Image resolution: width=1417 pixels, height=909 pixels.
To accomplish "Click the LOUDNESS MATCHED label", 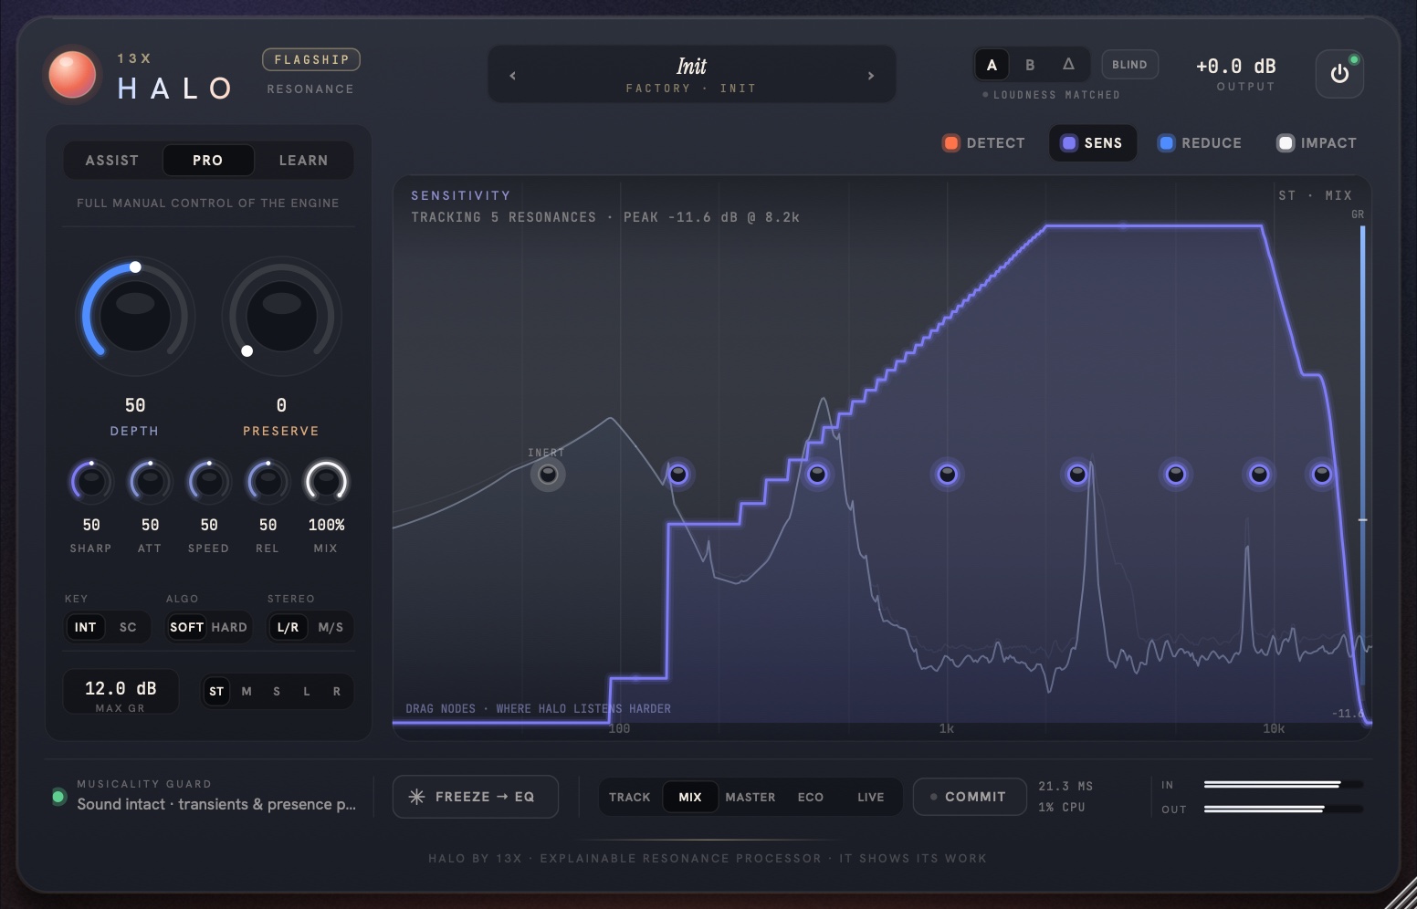I will tap(1056, 95).
